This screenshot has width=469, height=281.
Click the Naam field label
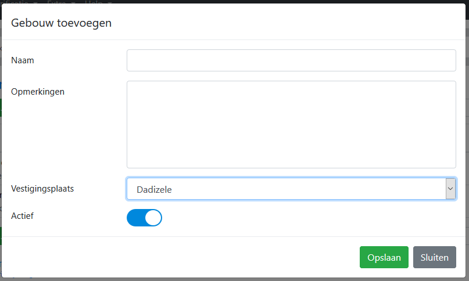(23, 60)
